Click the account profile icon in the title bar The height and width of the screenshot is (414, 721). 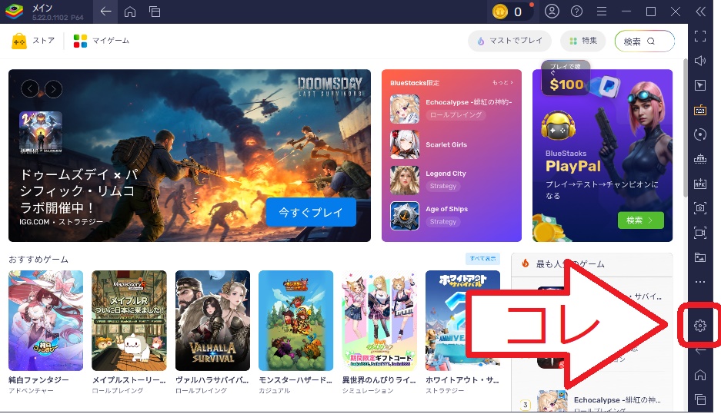click(552, 12)
